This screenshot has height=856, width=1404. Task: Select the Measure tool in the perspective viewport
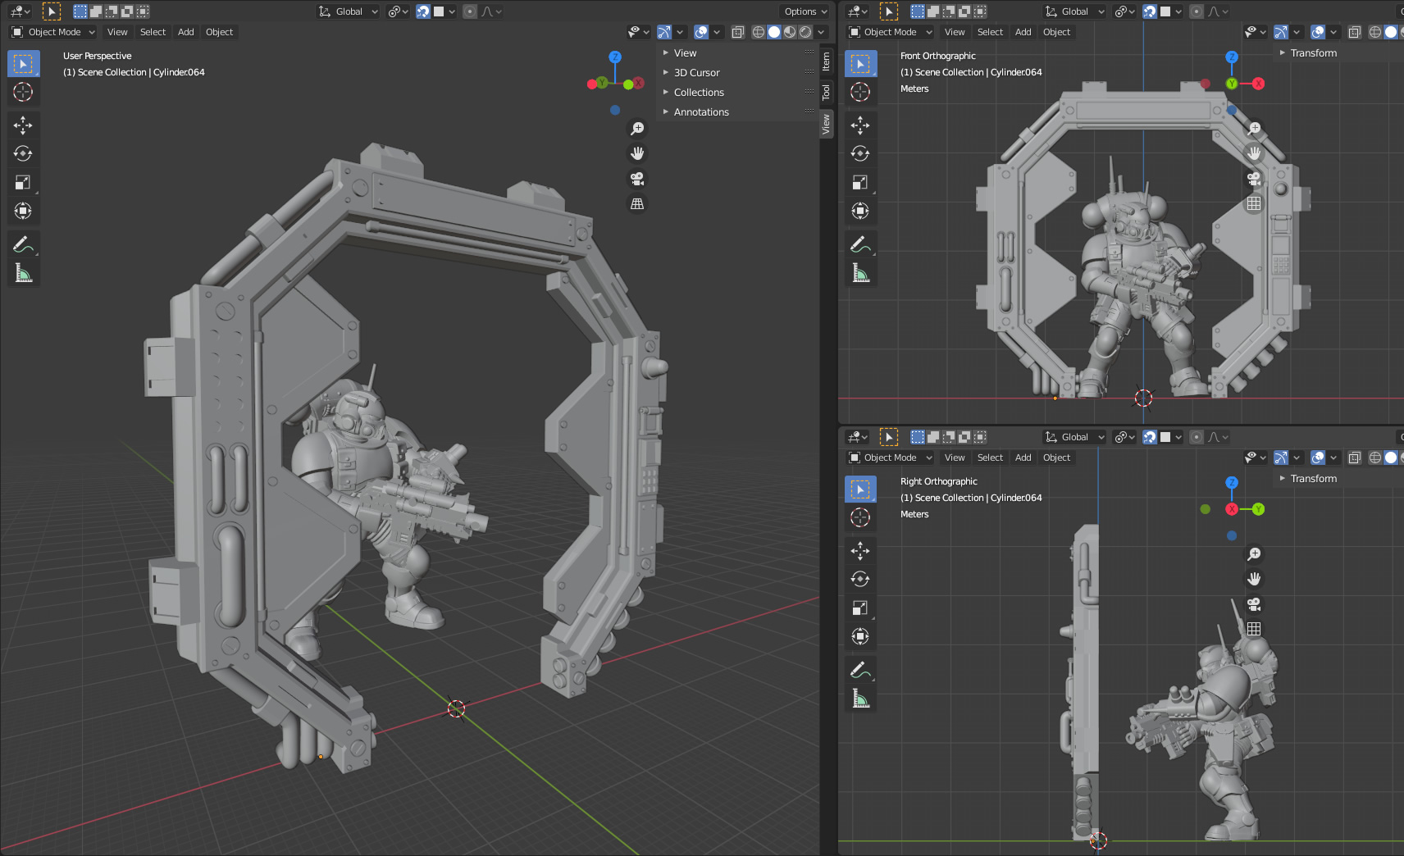[x=23, y=273]
